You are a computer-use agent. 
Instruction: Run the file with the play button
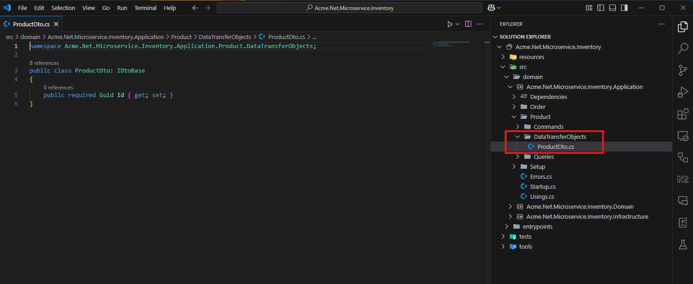(x=450, y=24)
